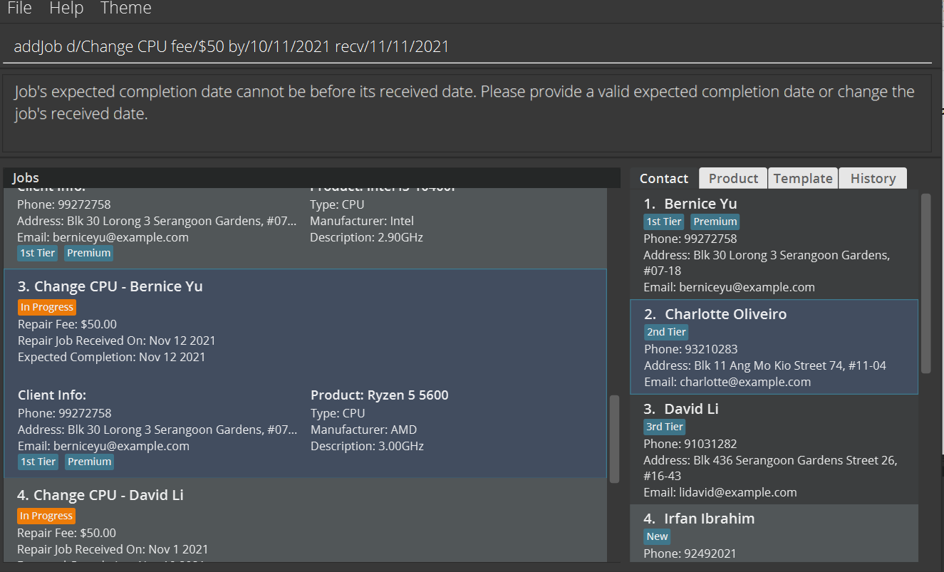Select contact '1. Bernice Yu'
The width and height of the screenshot is (944, 572).
pyautogui.click(x=774, y=245)
